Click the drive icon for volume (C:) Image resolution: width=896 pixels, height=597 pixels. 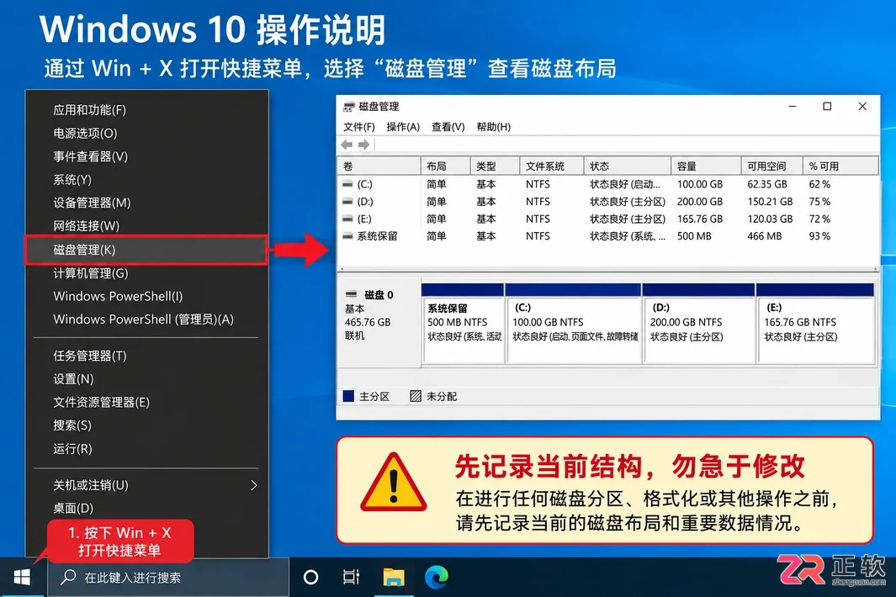tap(347, 184)
